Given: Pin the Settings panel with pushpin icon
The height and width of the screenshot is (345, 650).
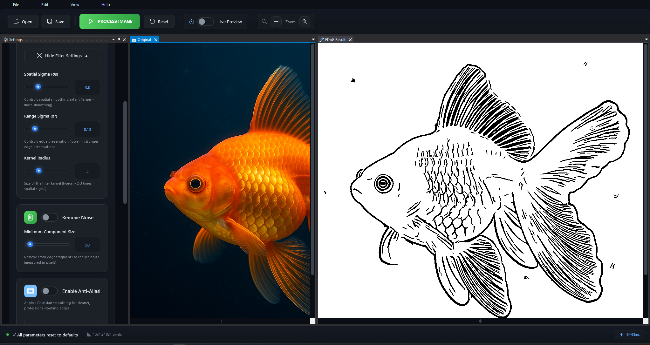Looking at the screenshot, I should click(119, 40).
